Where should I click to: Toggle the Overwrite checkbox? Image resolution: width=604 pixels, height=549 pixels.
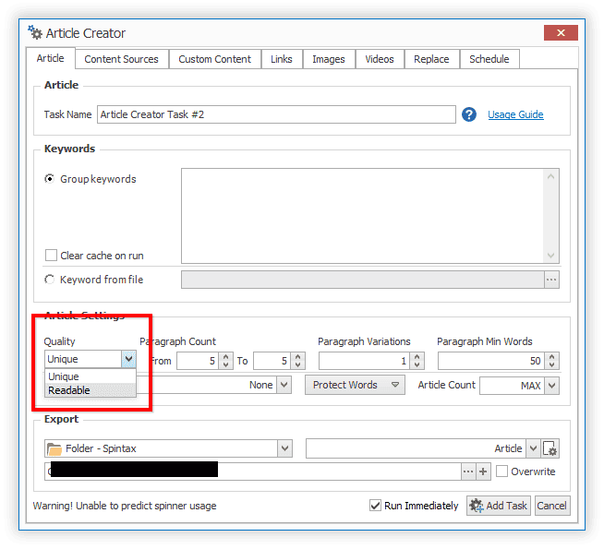[501, 471]
